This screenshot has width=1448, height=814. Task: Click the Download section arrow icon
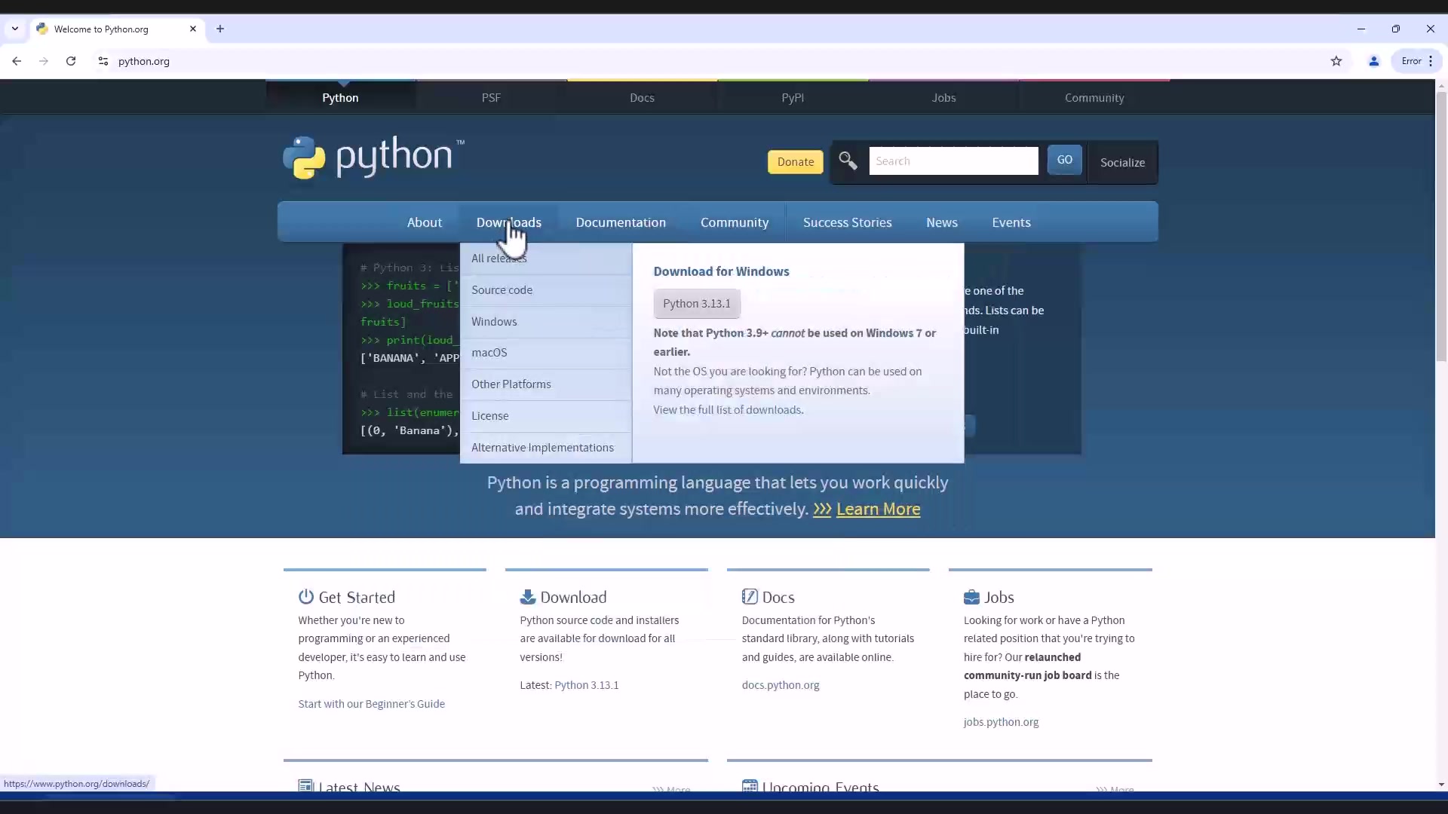(527, 596)
